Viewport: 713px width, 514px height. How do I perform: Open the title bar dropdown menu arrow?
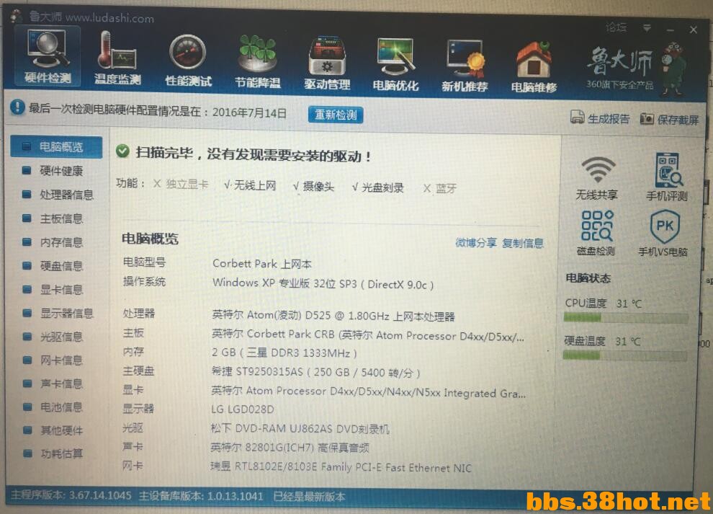click(647, 28)
